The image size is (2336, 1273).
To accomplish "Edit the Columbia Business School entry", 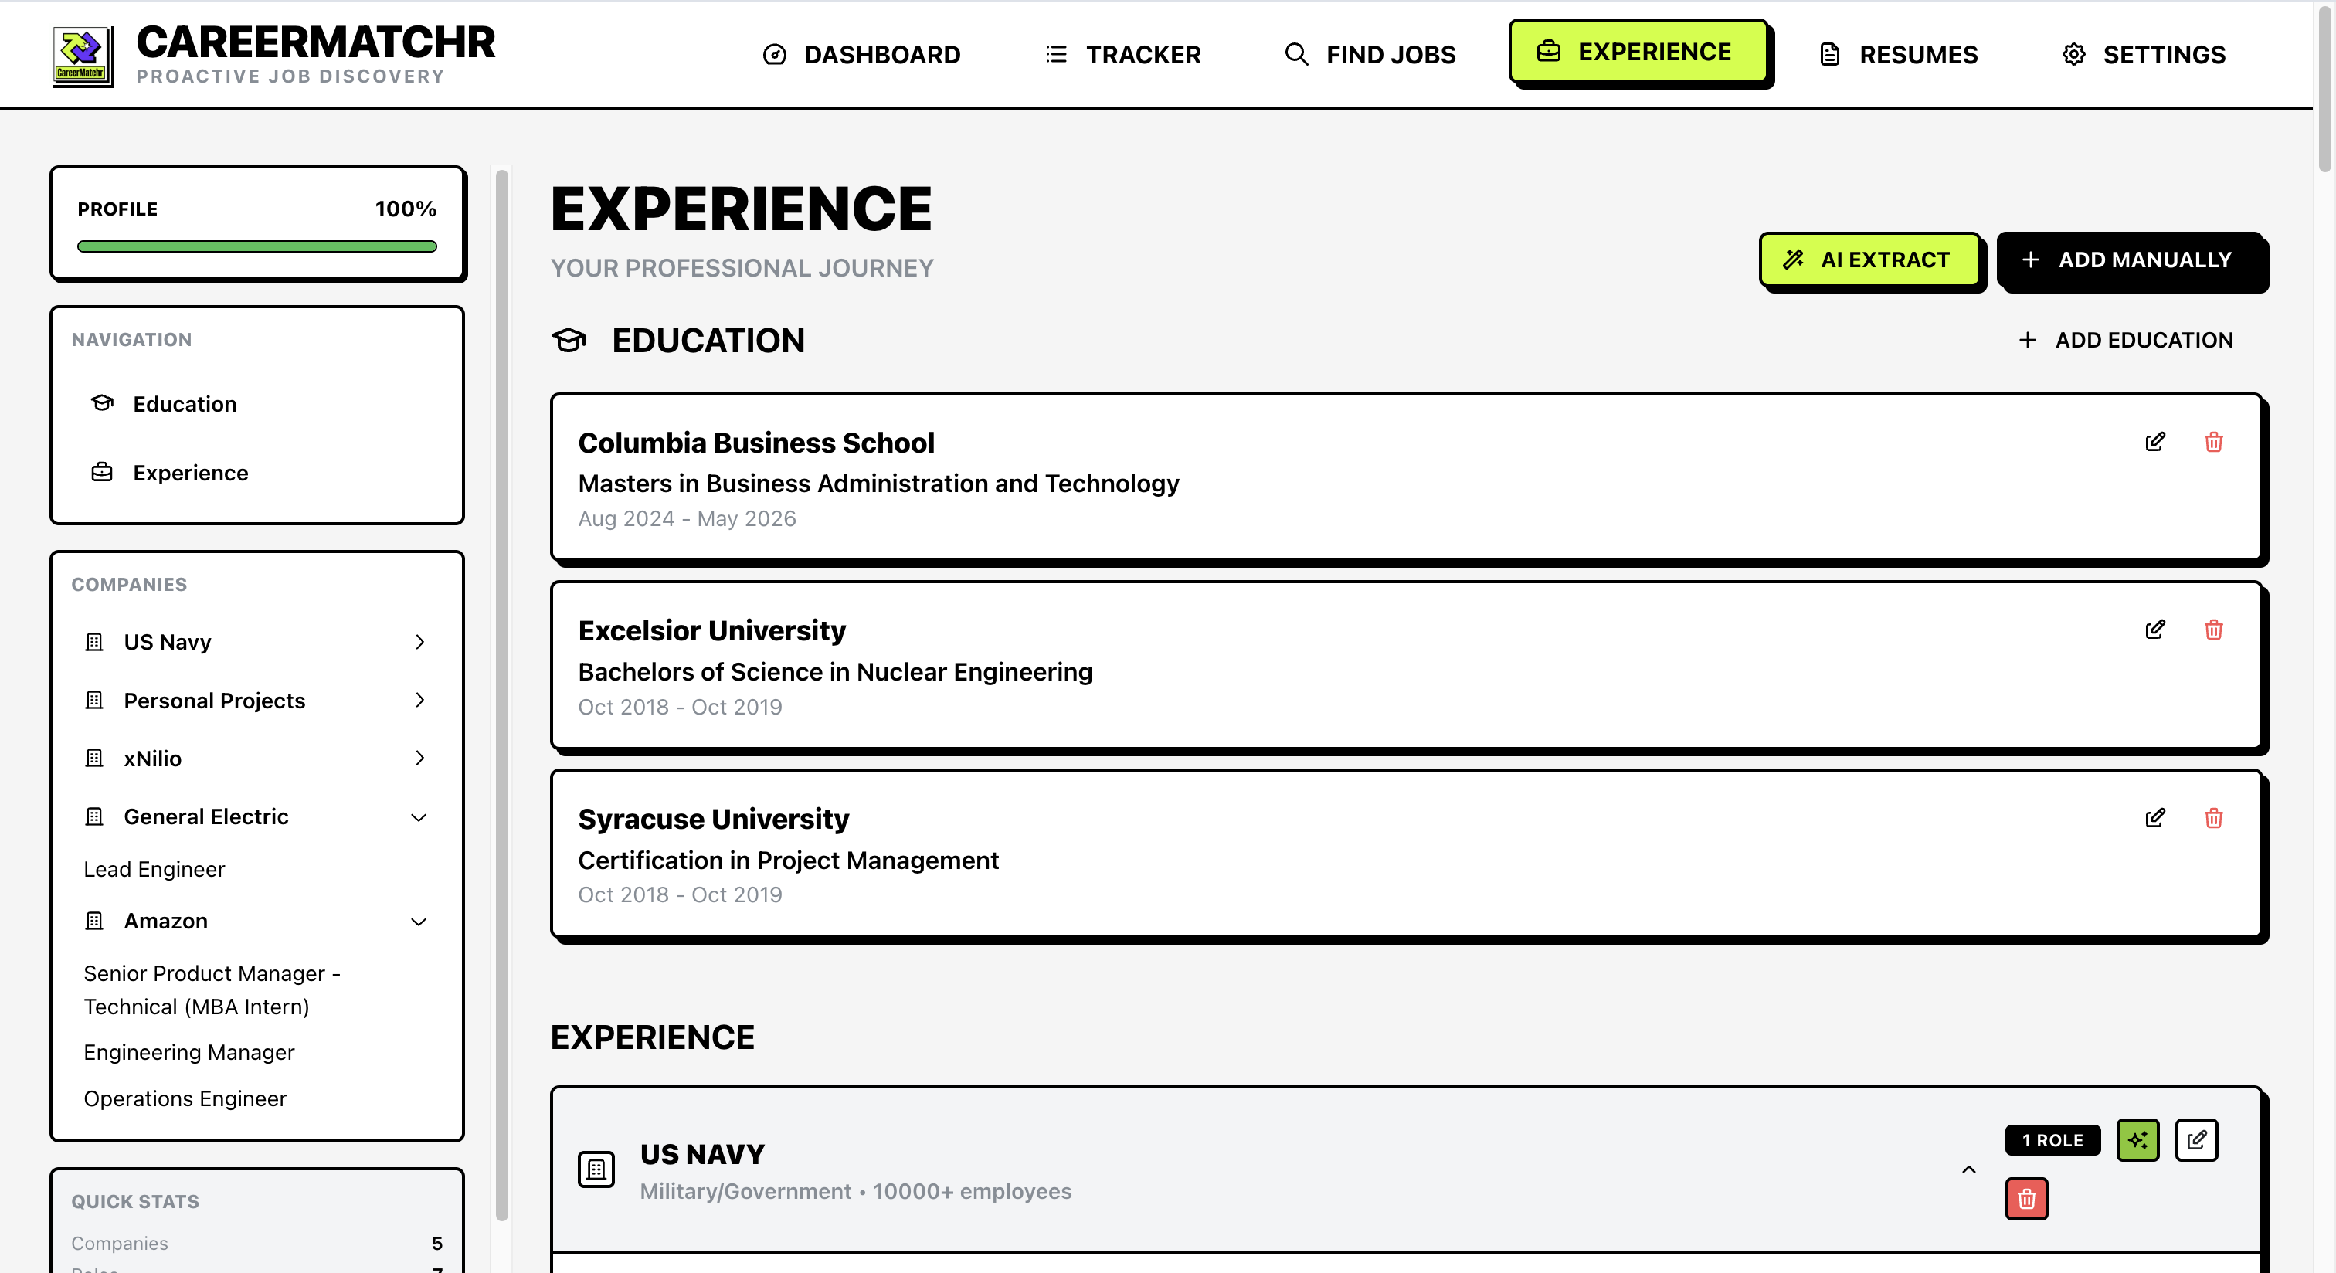I will pyautogui.click(x=2154, y=442).
